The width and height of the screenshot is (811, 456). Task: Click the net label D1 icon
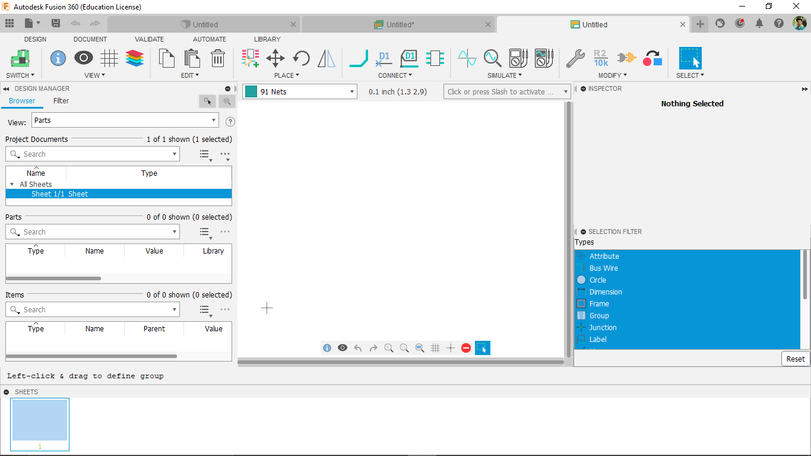pos(409,58)
